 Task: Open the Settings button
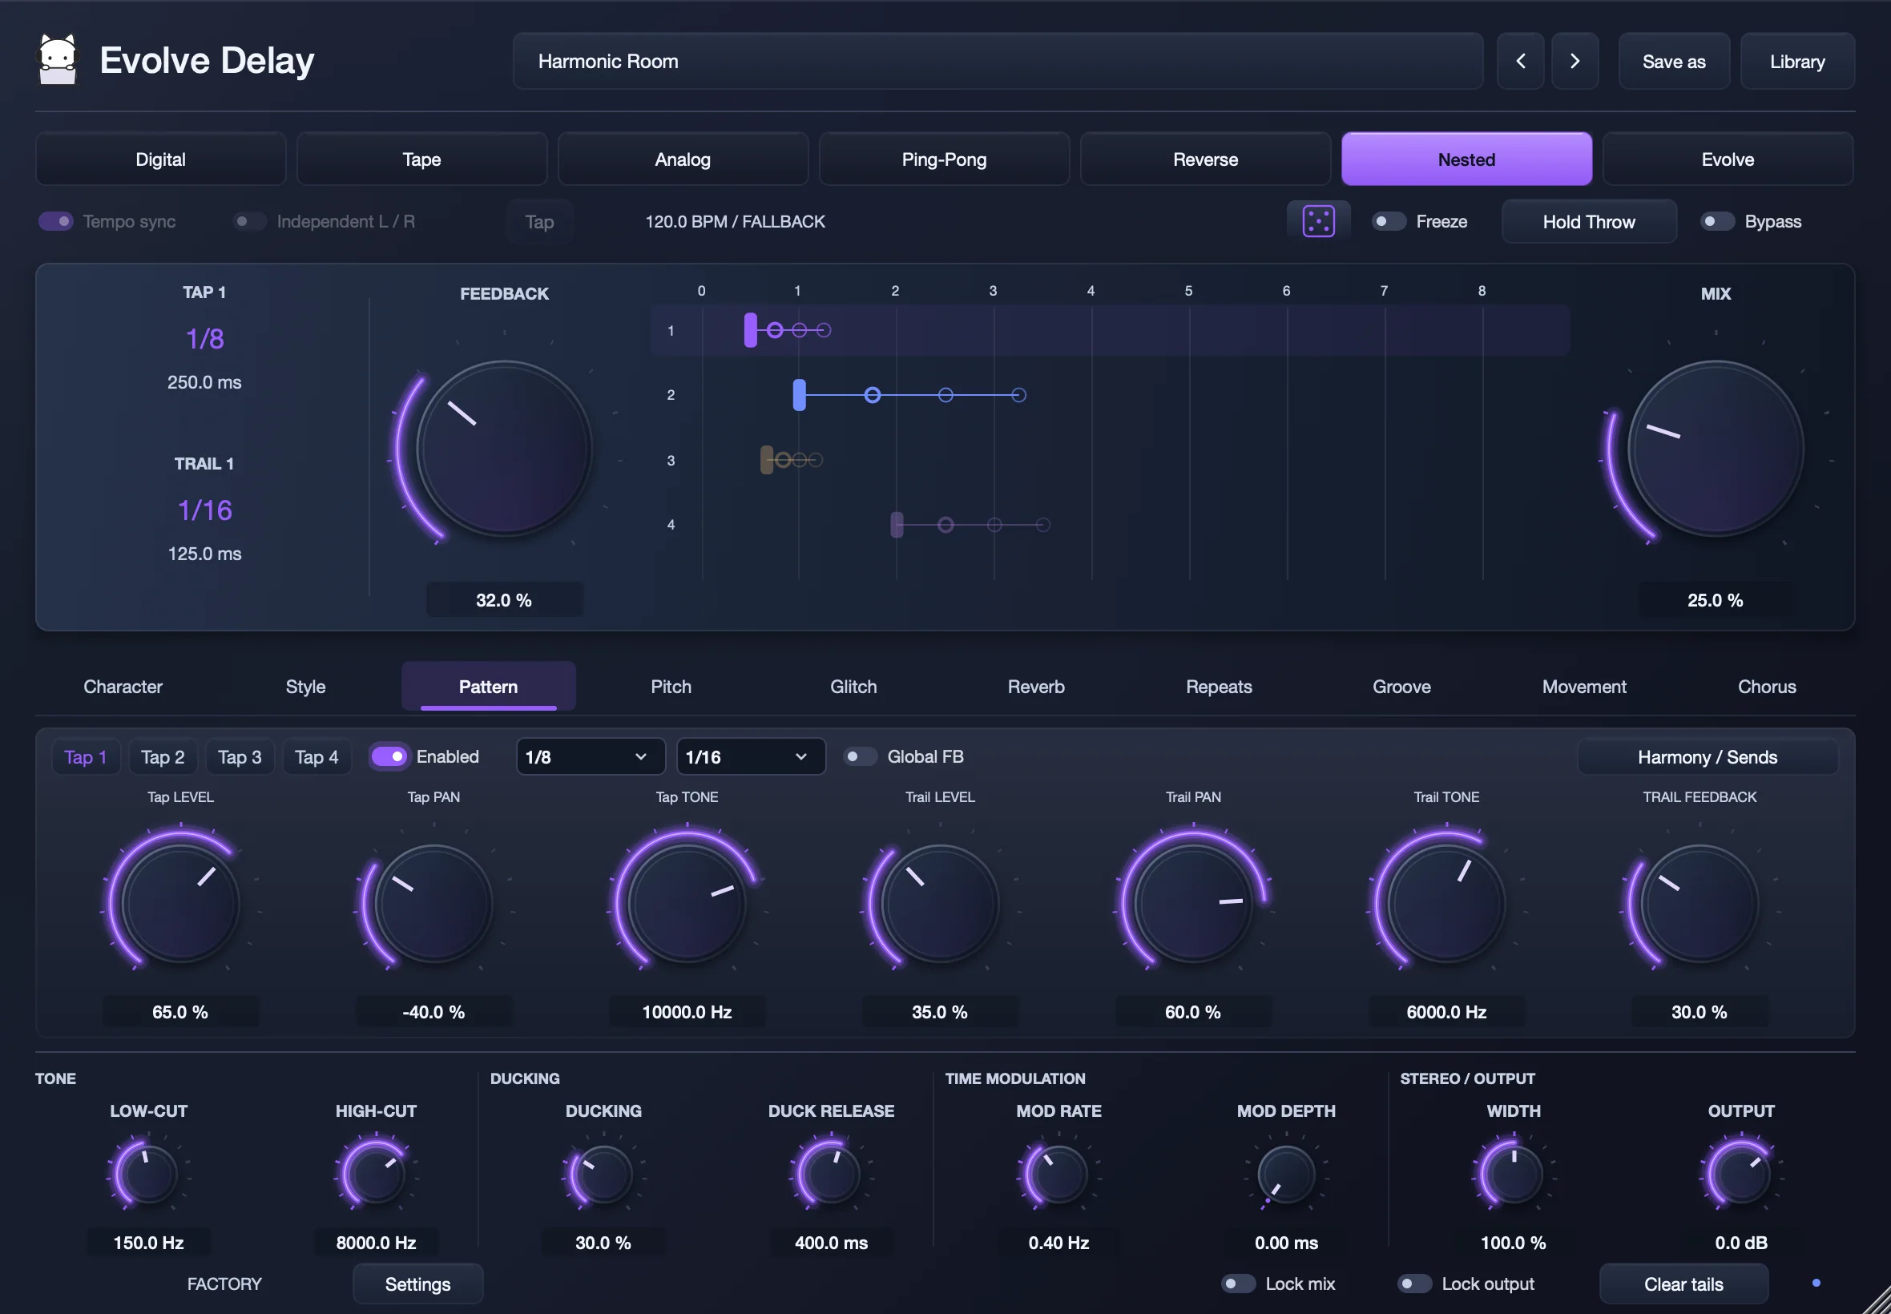coord(417,1284)
